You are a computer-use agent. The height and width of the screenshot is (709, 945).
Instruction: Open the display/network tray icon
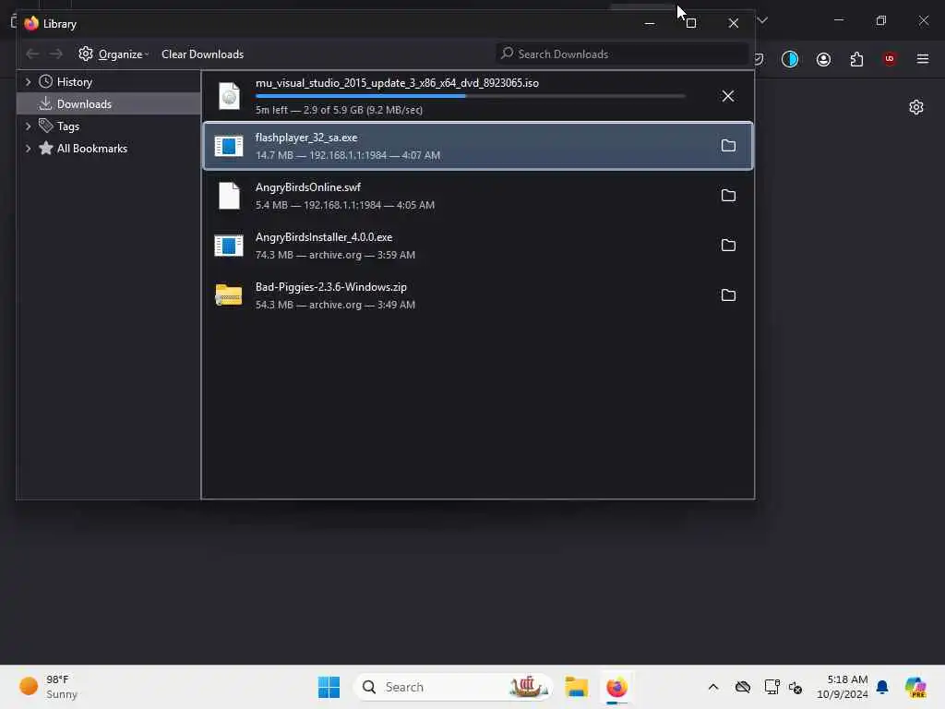coord(772,687)
